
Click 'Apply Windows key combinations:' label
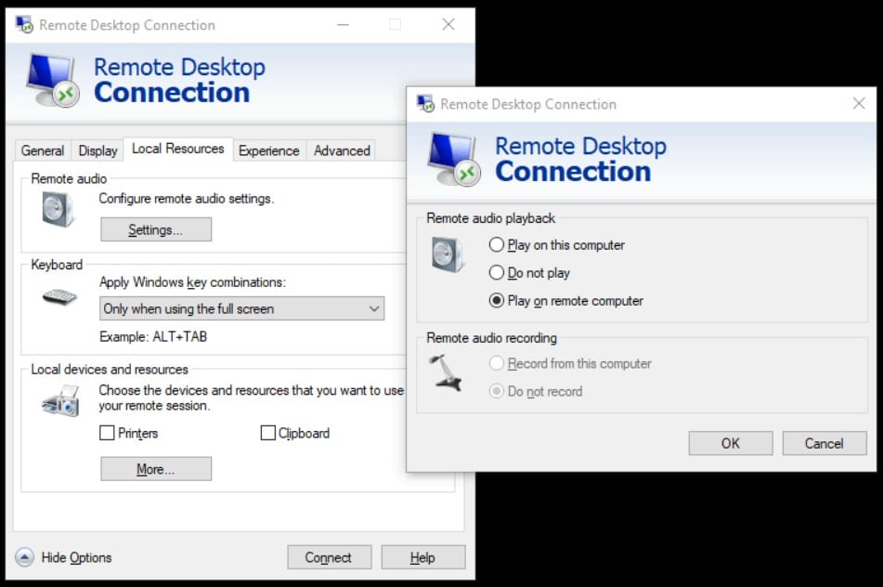[x=192, y=282]
